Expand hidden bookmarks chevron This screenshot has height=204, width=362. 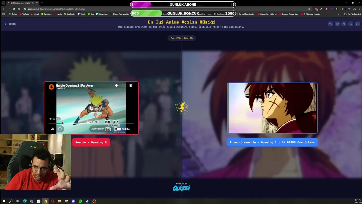pos(339,14)
